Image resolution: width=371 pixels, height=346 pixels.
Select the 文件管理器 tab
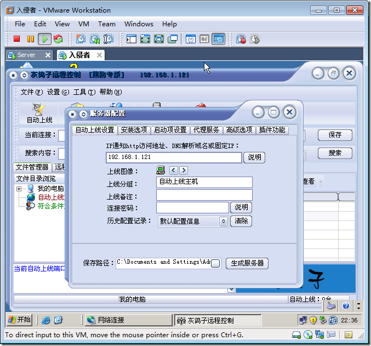tap(32, 167)
